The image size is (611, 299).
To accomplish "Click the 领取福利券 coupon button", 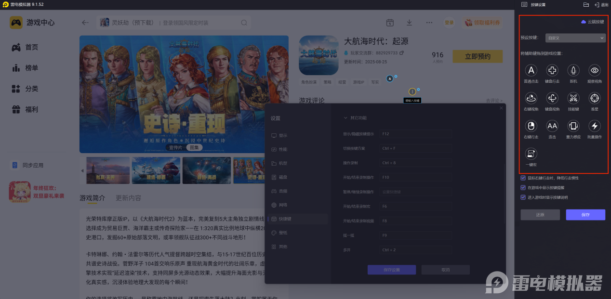I will (x=482, y=23).
